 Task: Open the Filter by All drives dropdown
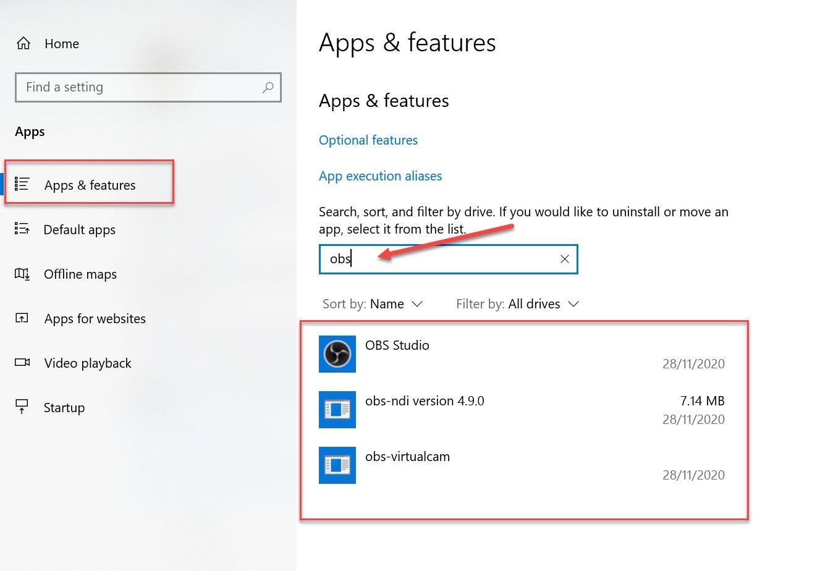[x=517, y=304]
